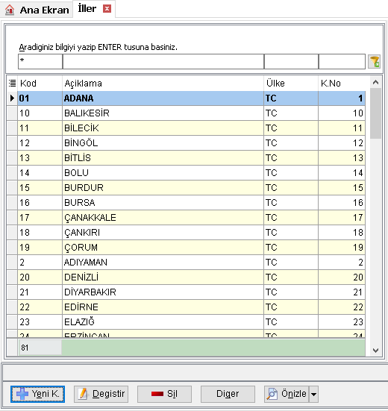Click Önizle preview button
This screenshot has width=388, height=411.
287,394
